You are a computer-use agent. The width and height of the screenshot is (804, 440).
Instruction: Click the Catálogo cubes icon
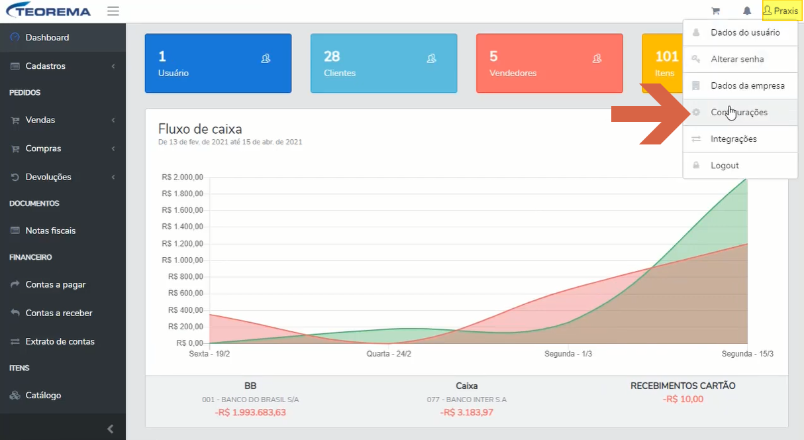click(15, 396)
